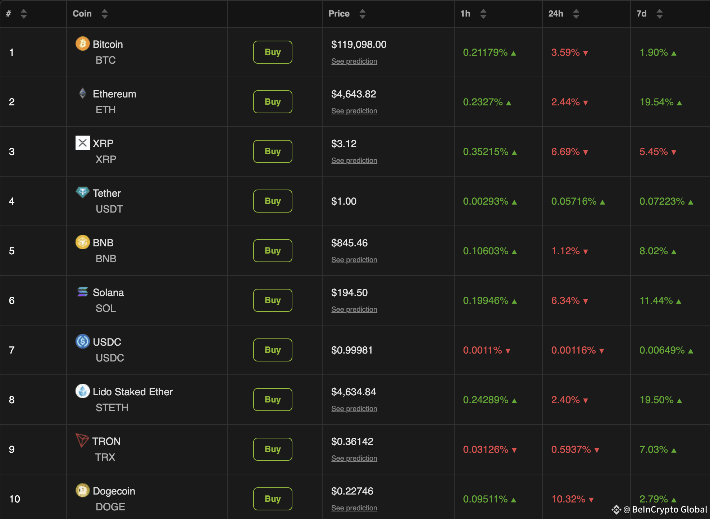Click XRP 24h change 6.69%

[x=565, y=152]
